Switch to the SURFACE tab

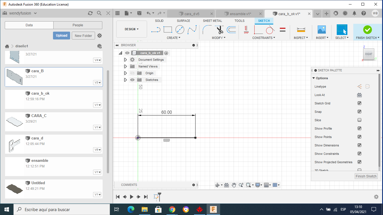[x=183, y=21]
